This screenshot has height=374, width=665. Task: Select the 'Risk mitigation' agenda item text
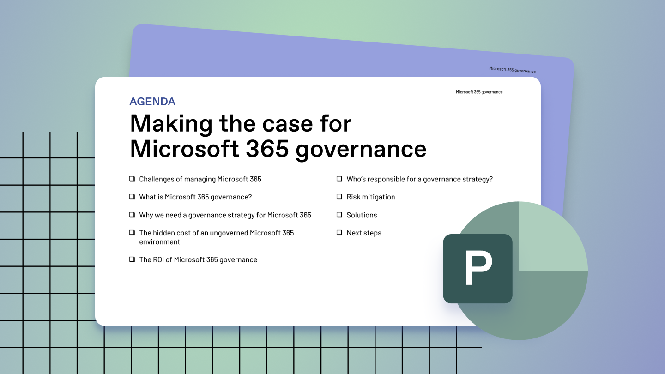[371, 197]
